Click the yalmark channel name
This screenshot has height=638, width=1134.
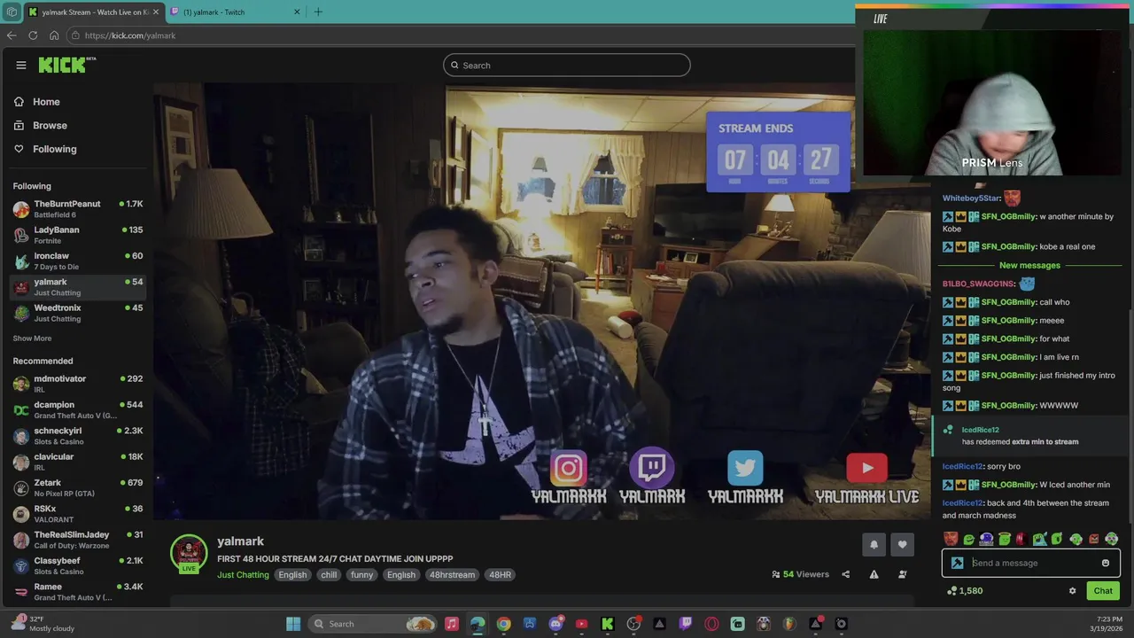click(240, 541)
